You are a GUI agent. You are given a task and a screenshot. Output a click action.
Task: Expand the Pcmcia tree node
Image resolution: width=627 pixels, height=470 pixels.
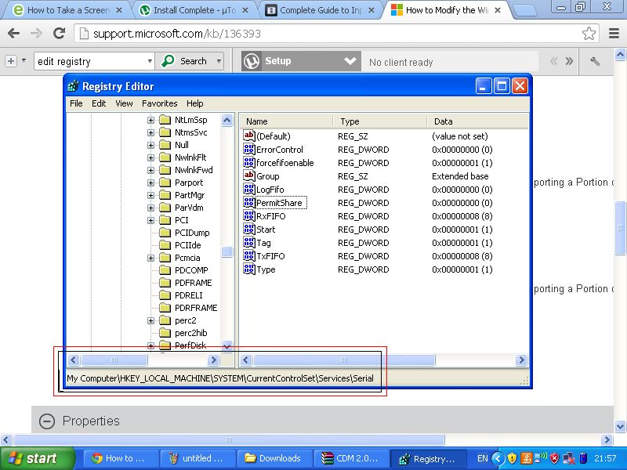(150, 258)
